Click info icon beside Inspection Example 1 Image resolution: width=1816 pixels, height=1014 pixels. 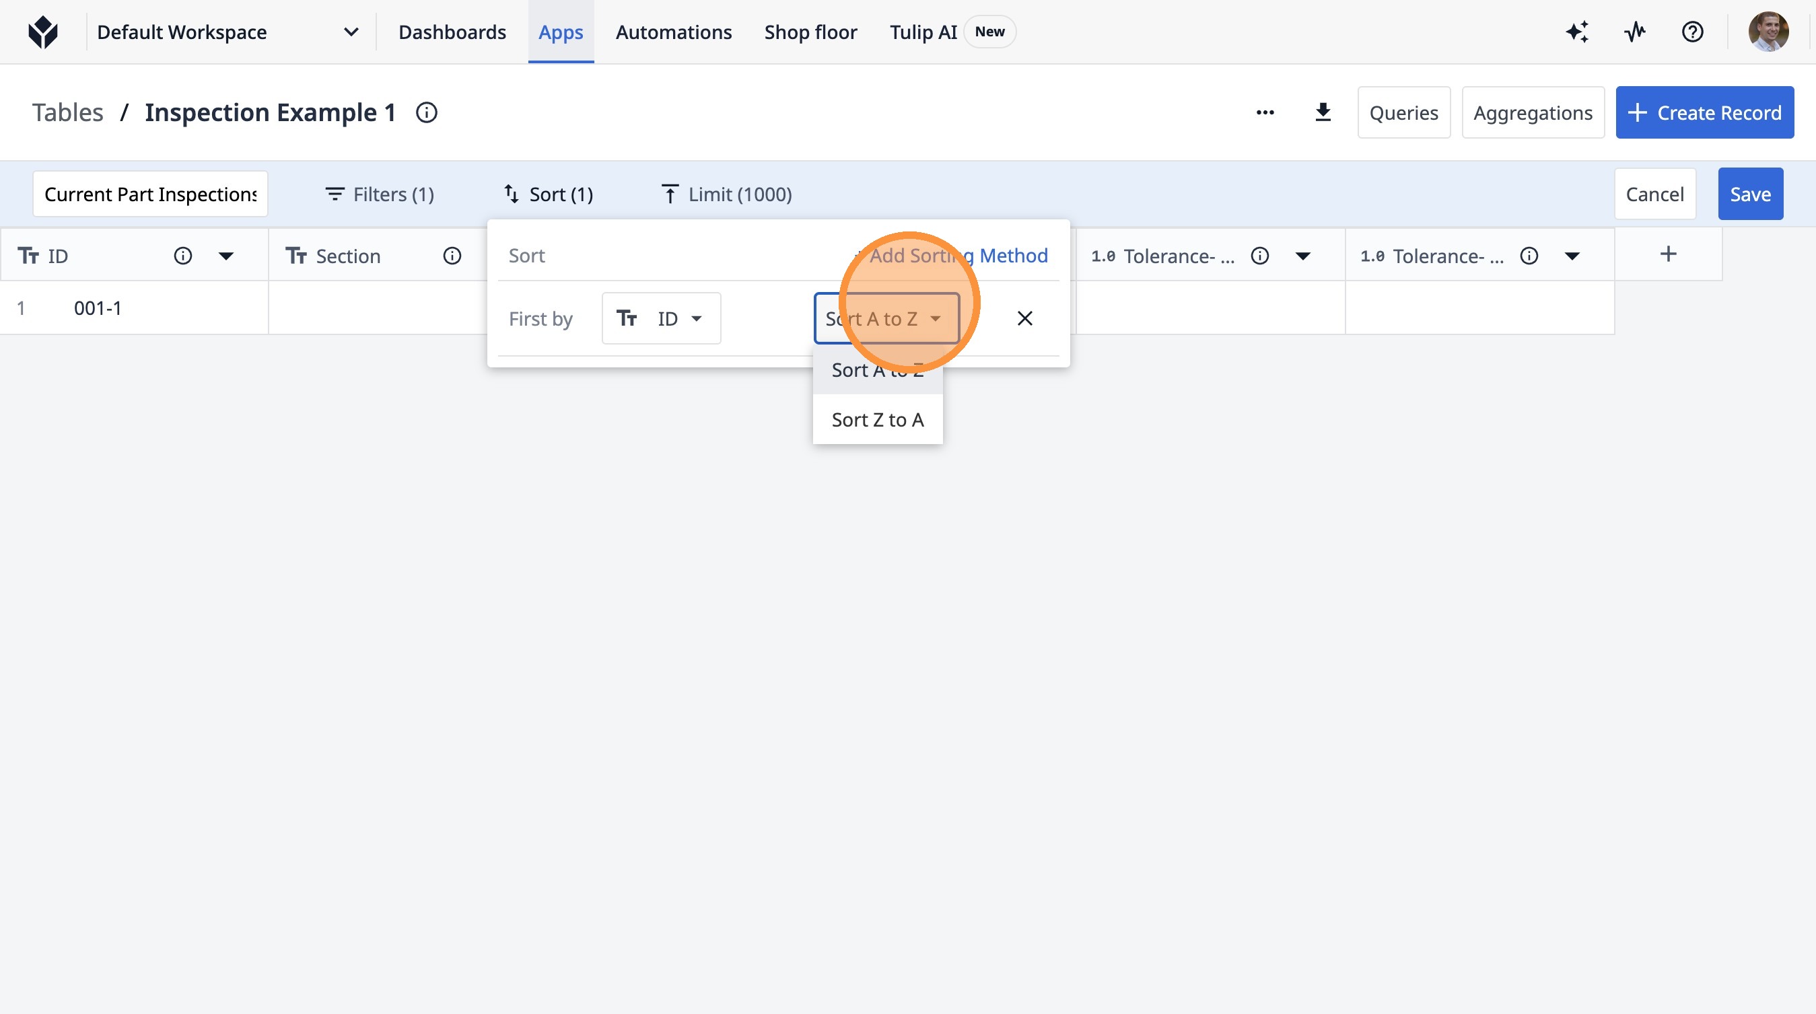click(x=427, y=112)
